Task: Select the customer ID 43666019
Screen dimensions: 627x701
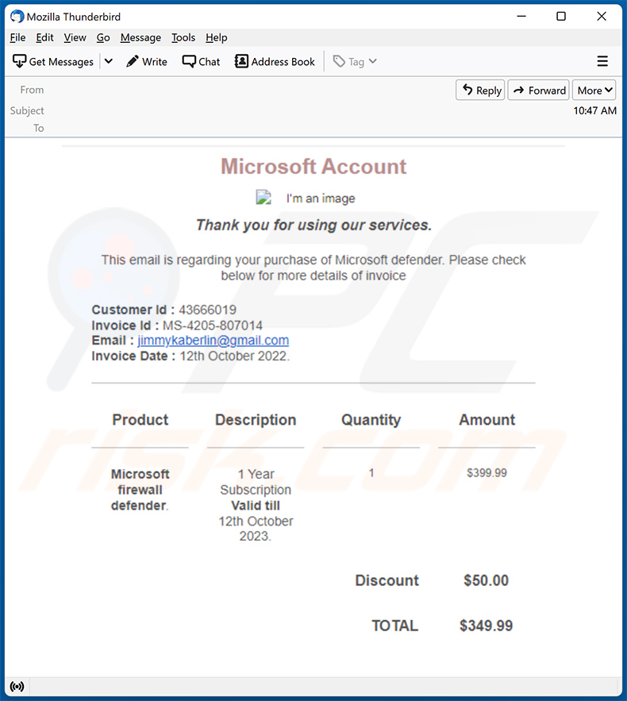Action: [x=208, y=310]
